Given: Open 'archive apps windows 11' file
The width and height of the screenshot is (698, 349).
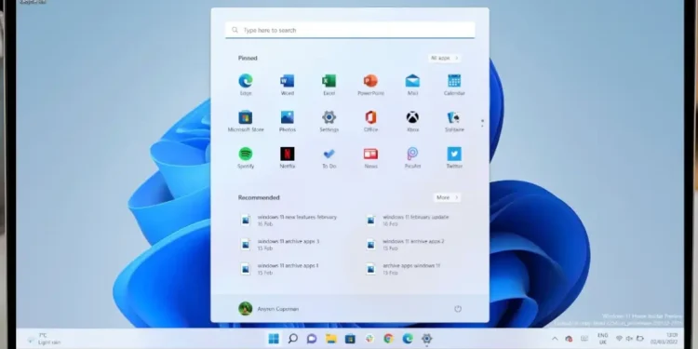Looking at the screenshot, I should point(403,269).
